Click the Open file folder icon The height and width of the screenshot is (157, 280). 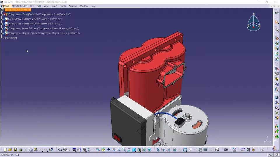click(10, 150)
